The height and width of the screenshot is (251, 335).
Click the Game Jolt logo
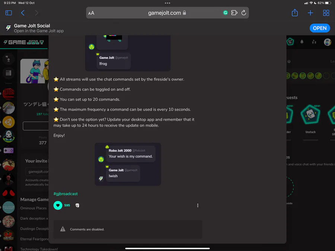(24, 42)
